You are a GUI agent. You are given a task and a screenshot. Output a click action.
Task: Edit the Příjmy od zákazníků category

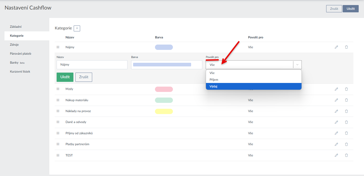point(336,133)
